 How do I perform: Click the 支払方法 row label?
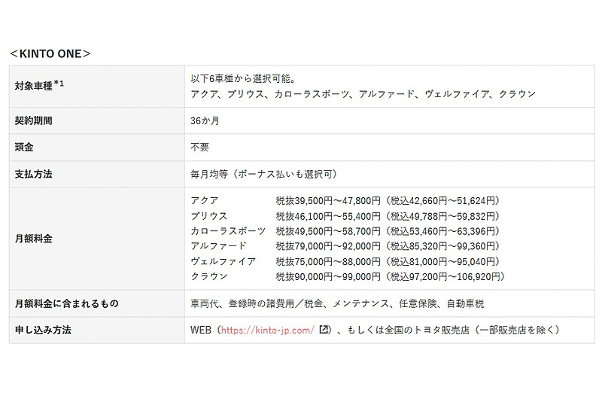33,174
